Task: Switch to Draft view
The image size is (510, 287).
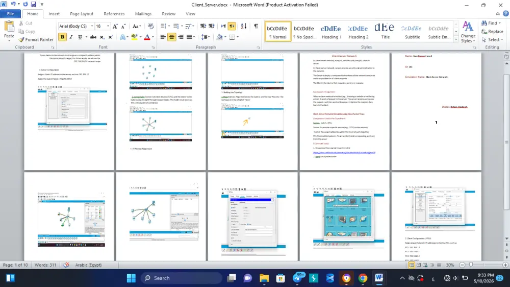Action: tap(439, 265)
